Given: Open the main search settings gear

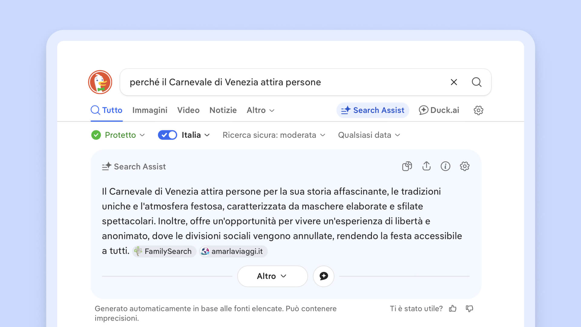Looking at the screenshot, I should pos(478,110).
